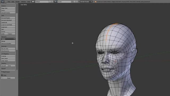Add a new scene with plus icon
The image size is (170, 96).
click(x=74, y=2)
